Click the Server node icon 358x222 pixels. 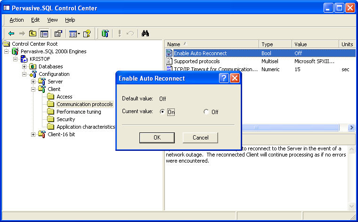point(42,82)
